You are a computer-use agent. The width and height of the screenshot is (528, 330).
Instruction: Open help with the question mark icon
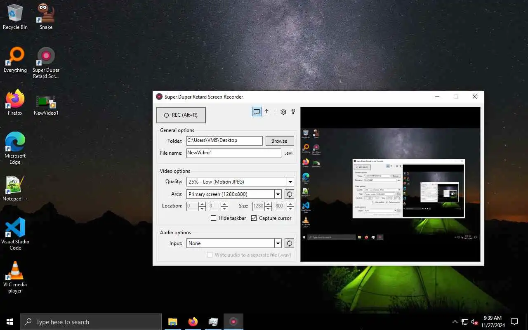coord(293,112)
